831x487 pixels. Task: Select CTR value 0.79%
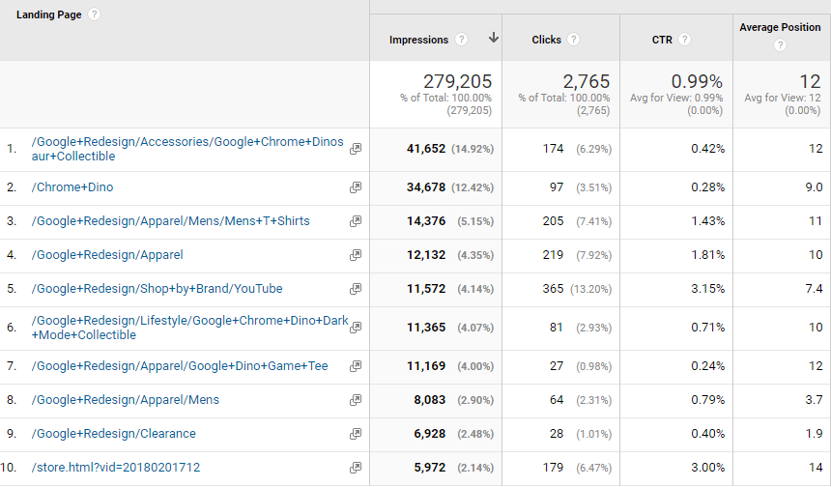click(x=707, y=400)
